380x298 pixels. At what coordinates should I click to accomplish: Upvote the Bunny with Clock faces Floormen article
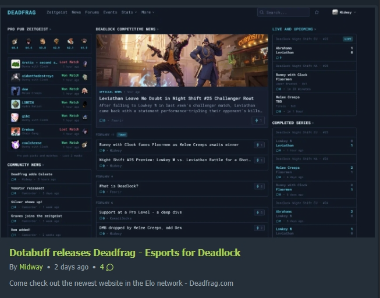[259, 145]
